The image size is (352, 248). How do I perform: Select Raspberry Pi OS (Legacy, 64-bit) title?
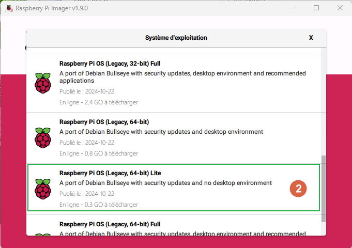tap(104, 122)
